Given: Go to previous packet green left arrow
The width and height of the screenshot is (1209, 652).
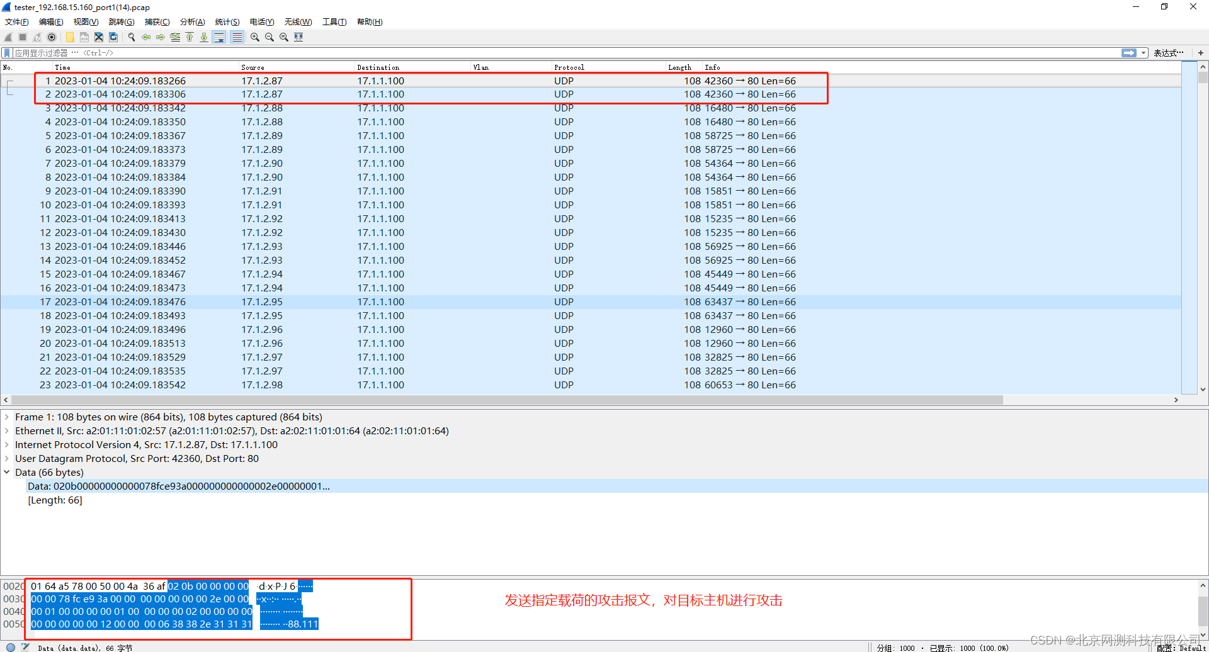Looking at the screenshot, I should (146, 37).
